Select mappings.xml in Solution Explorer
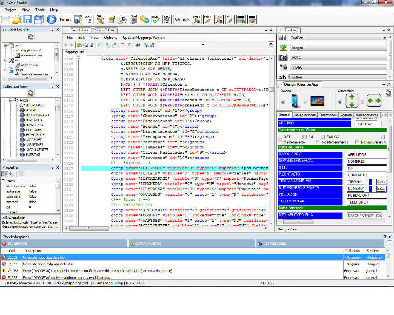The width and height of the screenshot is (394, 315). click(31, 50)
